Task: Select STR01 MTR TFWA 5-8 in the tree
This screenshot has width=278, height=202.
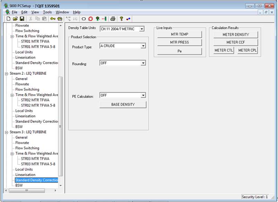Action: (38, 47)
